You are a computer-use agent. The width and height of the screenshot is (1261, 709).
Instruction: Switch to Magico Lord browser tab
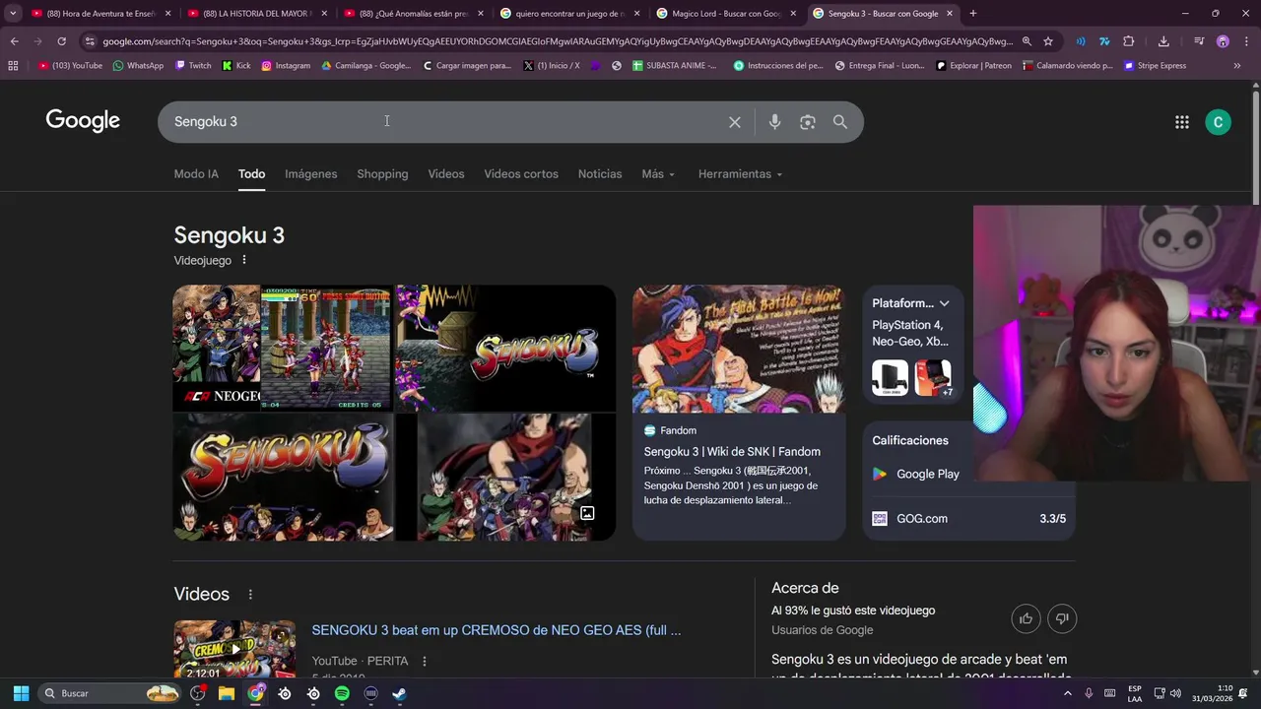[727, 14]
